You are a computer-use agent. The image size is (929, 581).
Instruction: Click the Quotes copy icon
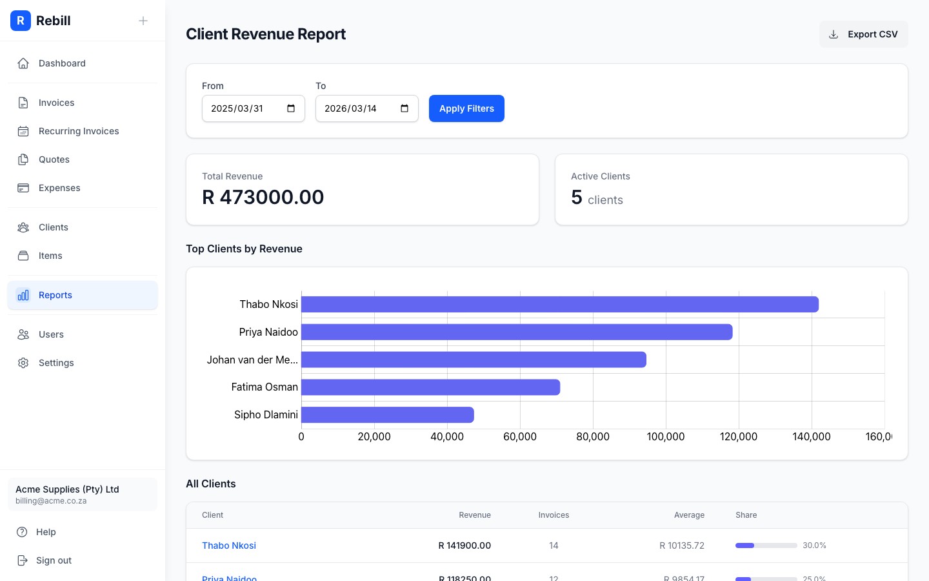click(23, 159)
